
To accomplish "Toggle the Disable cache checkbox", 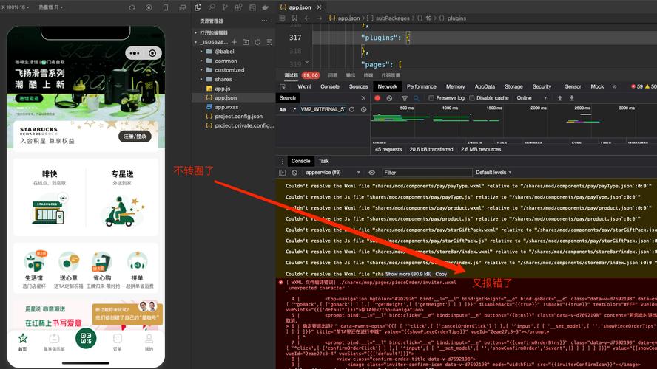I will (473, 97).
